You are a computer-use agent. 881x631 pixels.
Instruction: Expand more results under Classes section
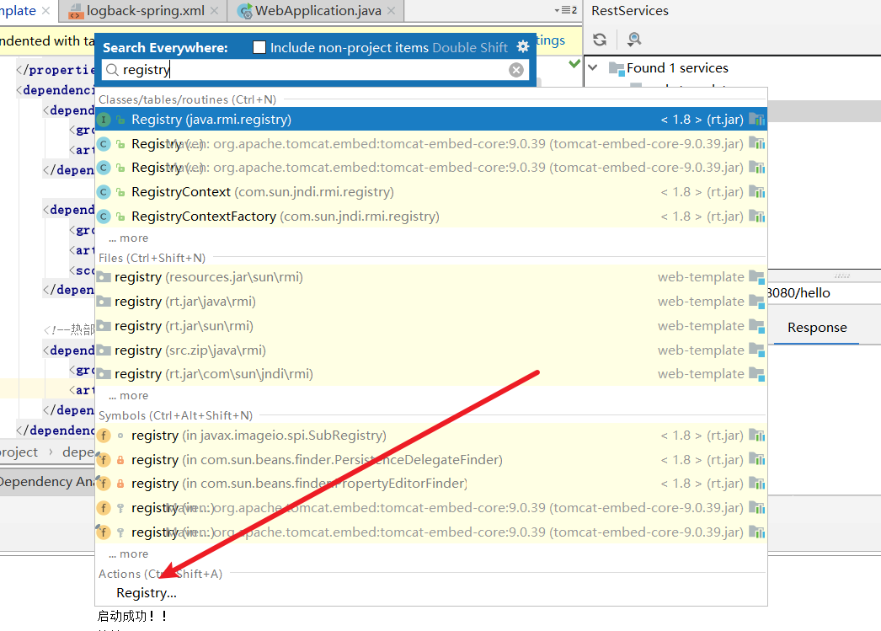point(128,238)
